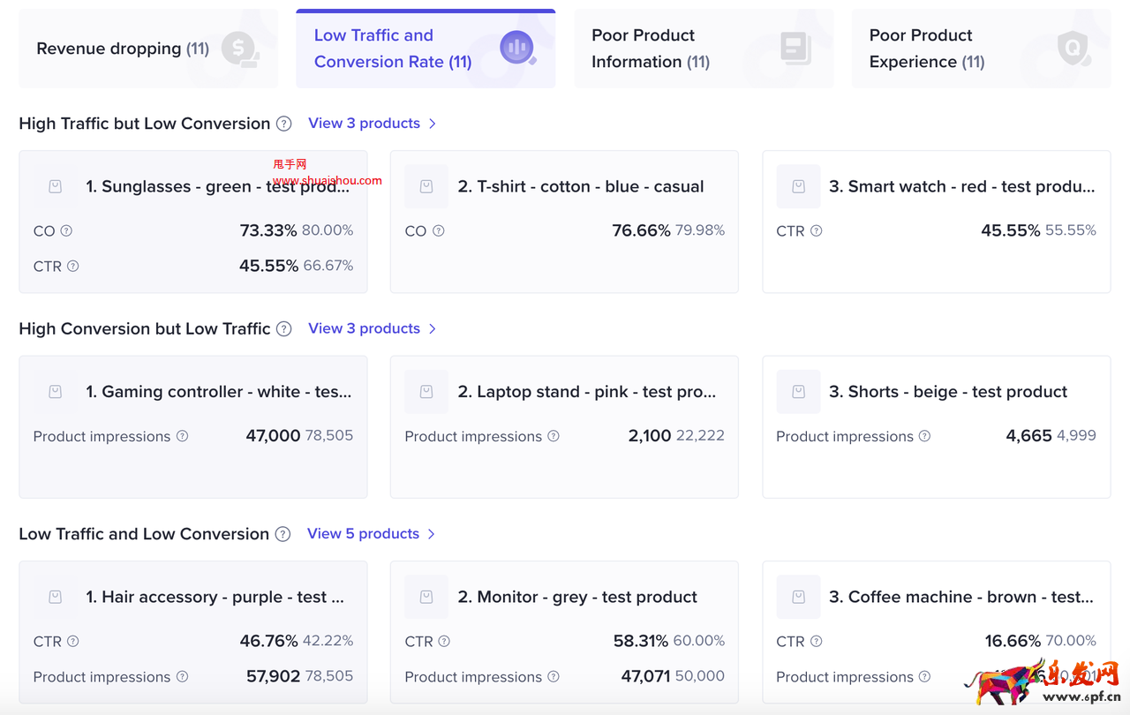Click Product impressions info icon on Gaming controller card
Image resolution: width=1130 pixels, height=715 pixels.
click(182, 436)
